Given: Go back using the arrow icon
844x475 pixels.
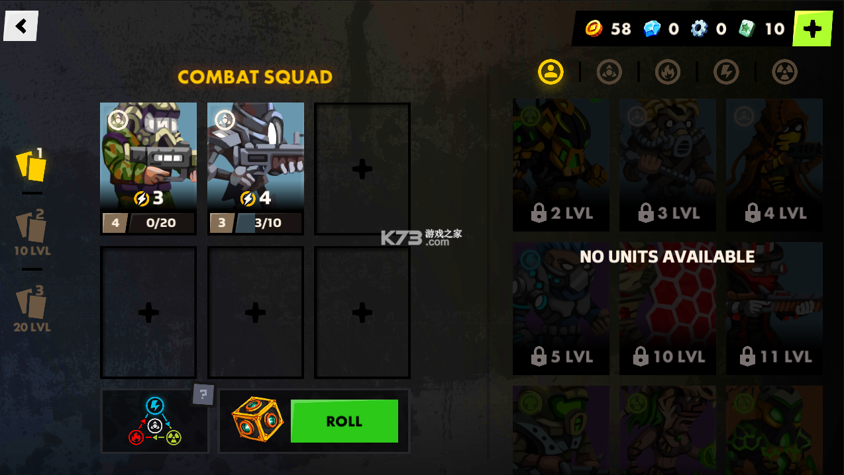Looking at the screenshot, I should [21, 26].
